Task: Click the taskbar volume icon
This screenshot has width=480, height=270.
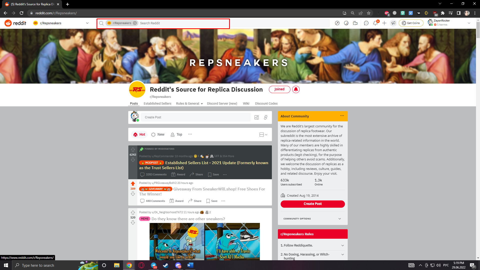Action: pyautogui.click(x=438, y=265)
